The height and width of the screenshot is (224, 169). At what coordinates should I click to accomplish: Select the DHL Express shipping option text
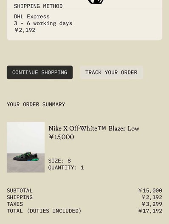[x=32, y=17]
